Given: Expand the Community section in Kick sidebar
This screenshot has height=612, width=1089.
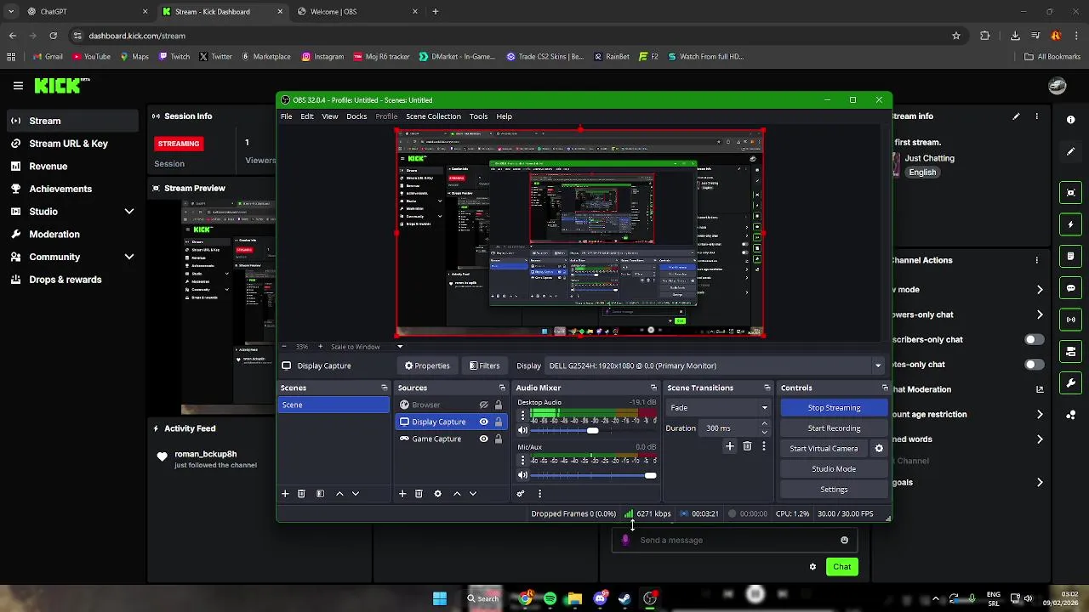Looking at the screenshot, I should tap(129, 257).
